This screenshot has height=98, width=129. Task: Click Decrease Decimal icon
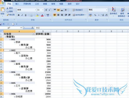tap(106, 15)
